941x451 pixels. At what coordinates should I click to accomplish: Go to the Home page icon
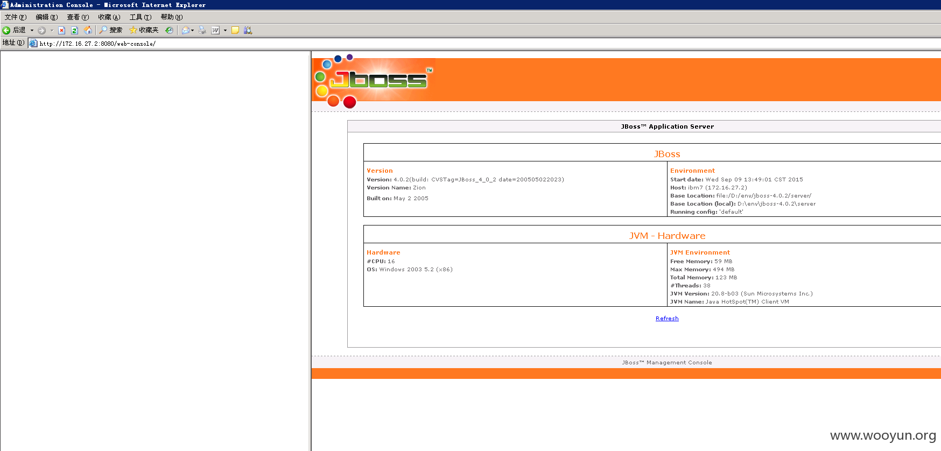88,30
